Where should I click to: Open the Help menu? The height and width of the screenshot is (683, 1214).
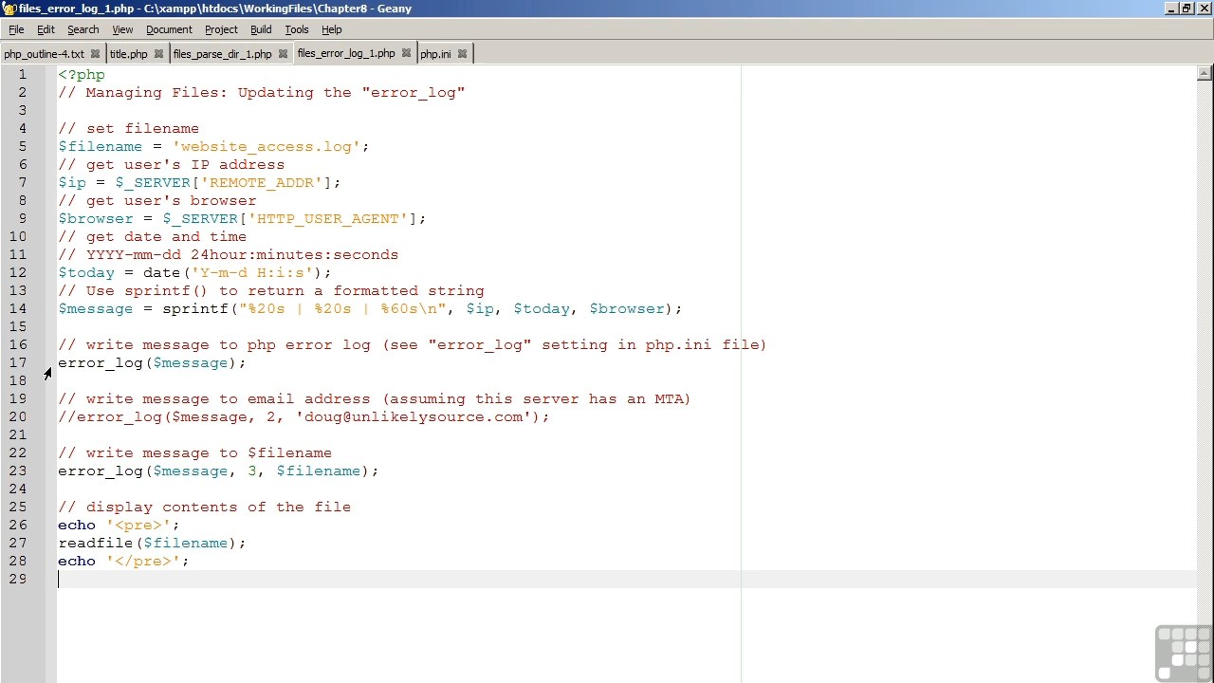(x=331, y=29)
